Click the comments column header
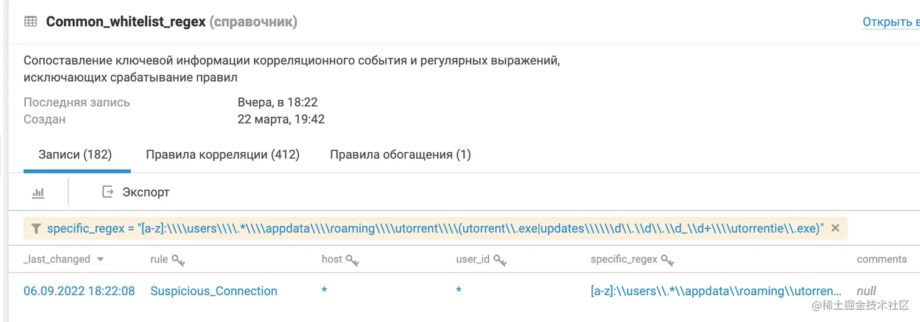920x322 pixels. 882,259
